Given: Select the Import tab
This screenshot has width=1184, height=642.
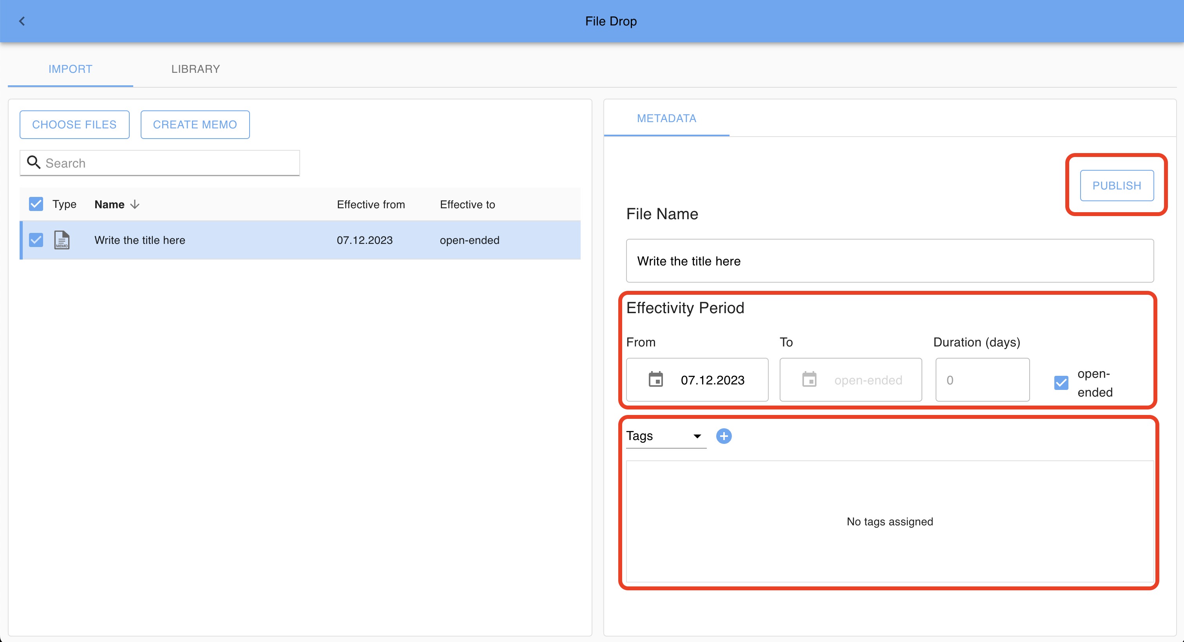Looking at the screenshot, I should click(x=70, y=69).
